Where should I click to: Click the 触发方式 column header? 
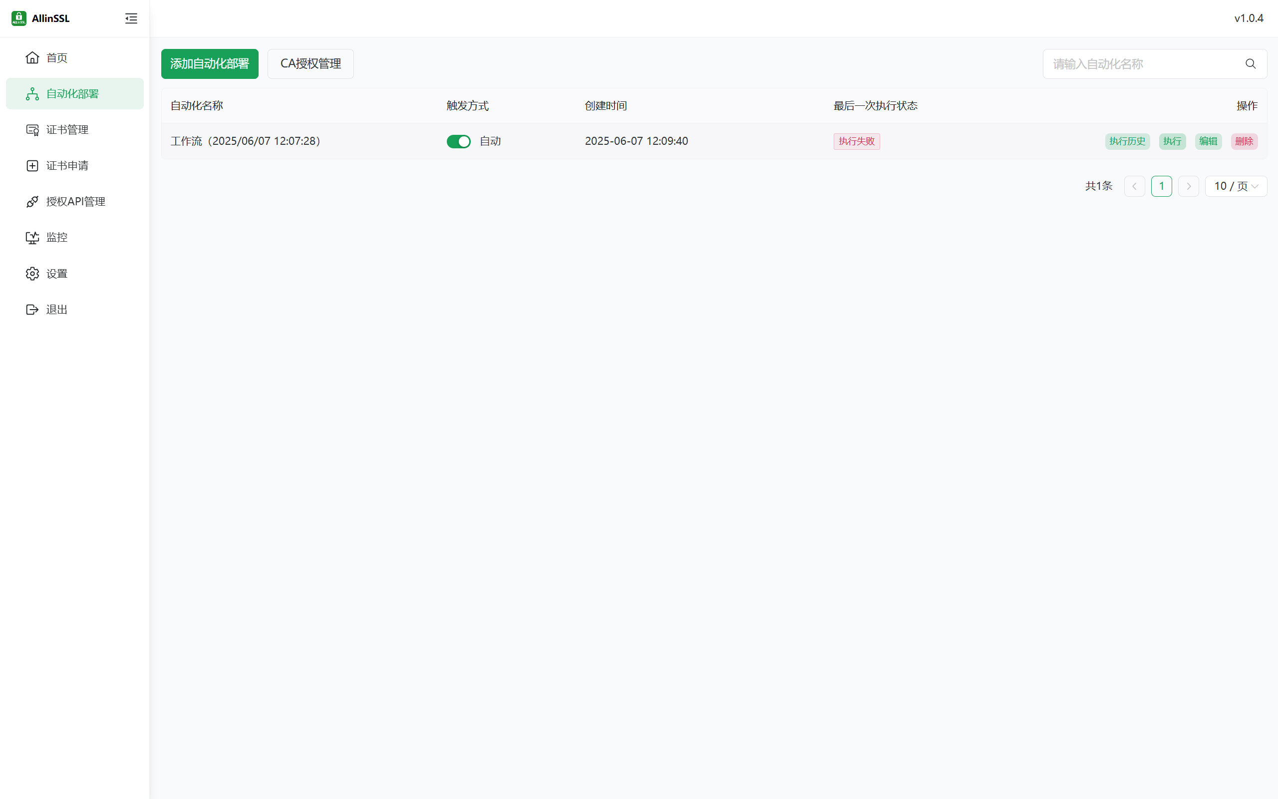click(x=467, y=106)
